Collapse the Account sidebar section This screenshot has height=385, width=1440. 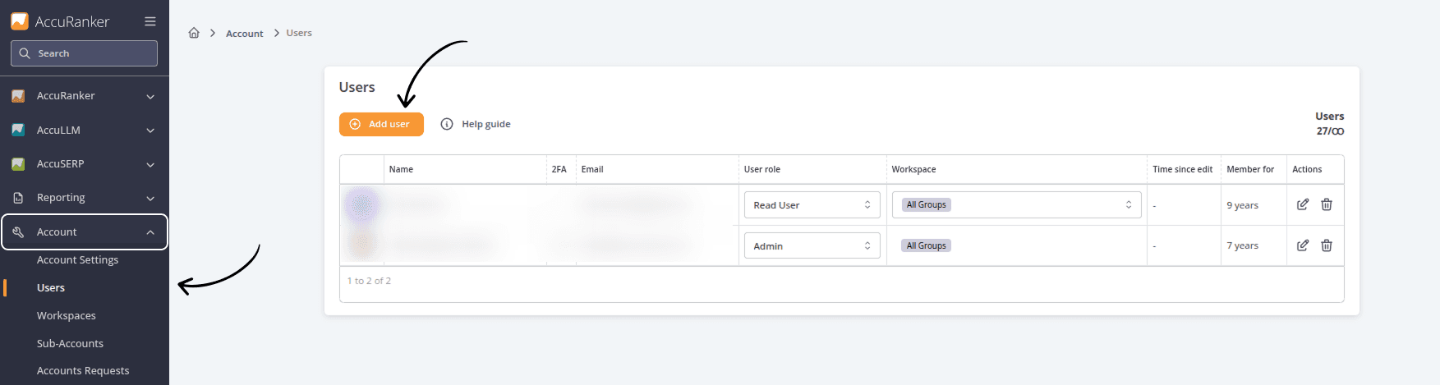coord(150,232)
